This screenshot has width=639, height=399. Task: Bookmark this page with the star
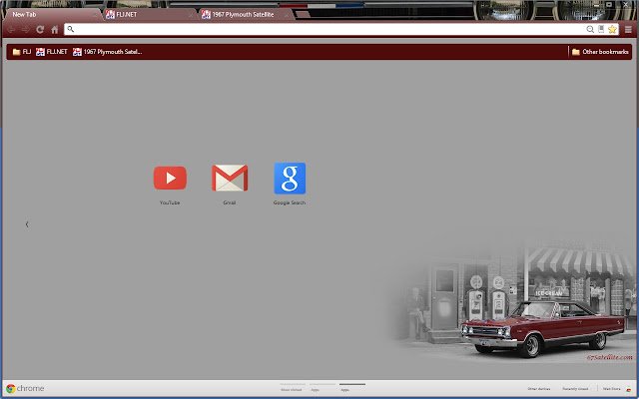[x=612, y=29]
